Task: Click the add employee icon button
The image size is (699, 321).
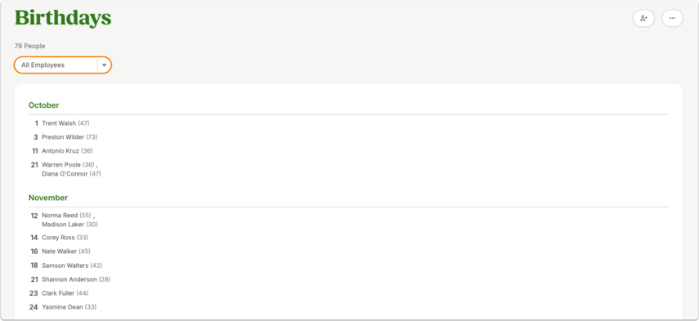Action: pyautogui.click(x=643, y=18)
